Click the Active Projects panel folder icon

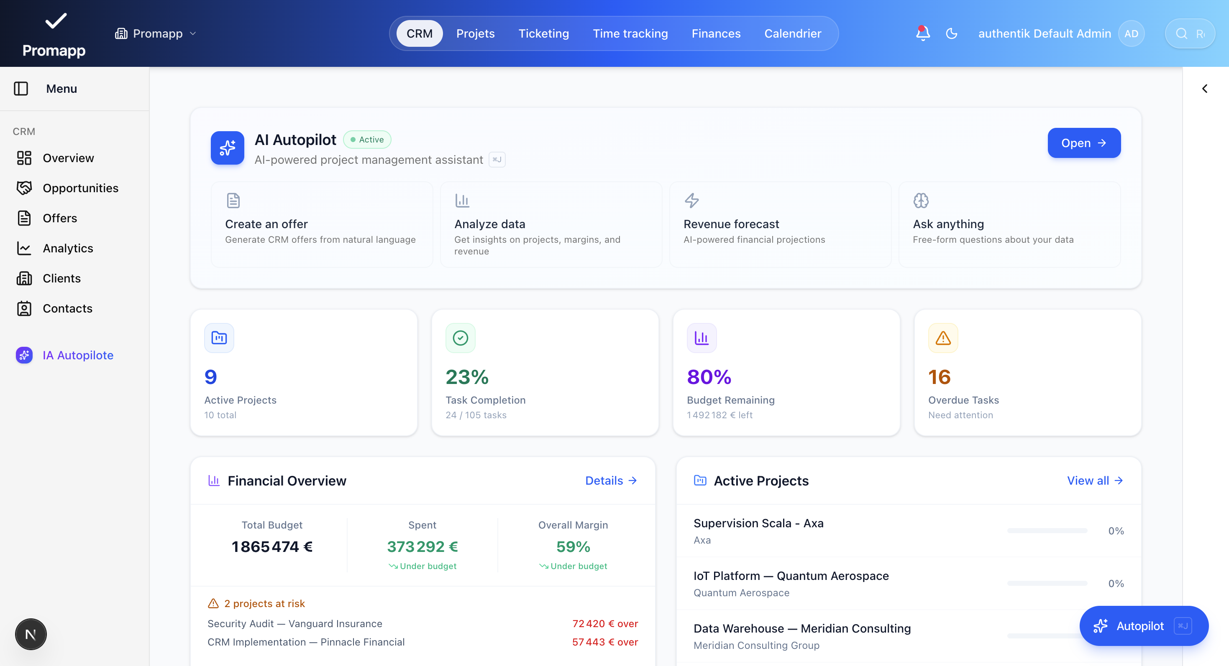700,480
